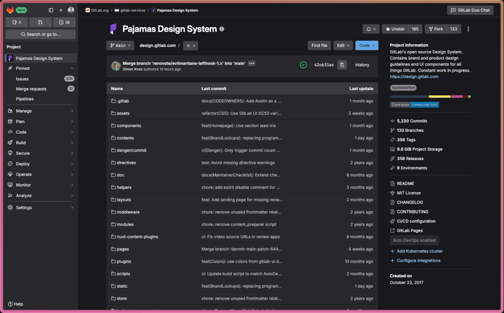This screenshot has height=313, width=504.
Task: Expand the Settings menu
Action: tap(41, 208)
